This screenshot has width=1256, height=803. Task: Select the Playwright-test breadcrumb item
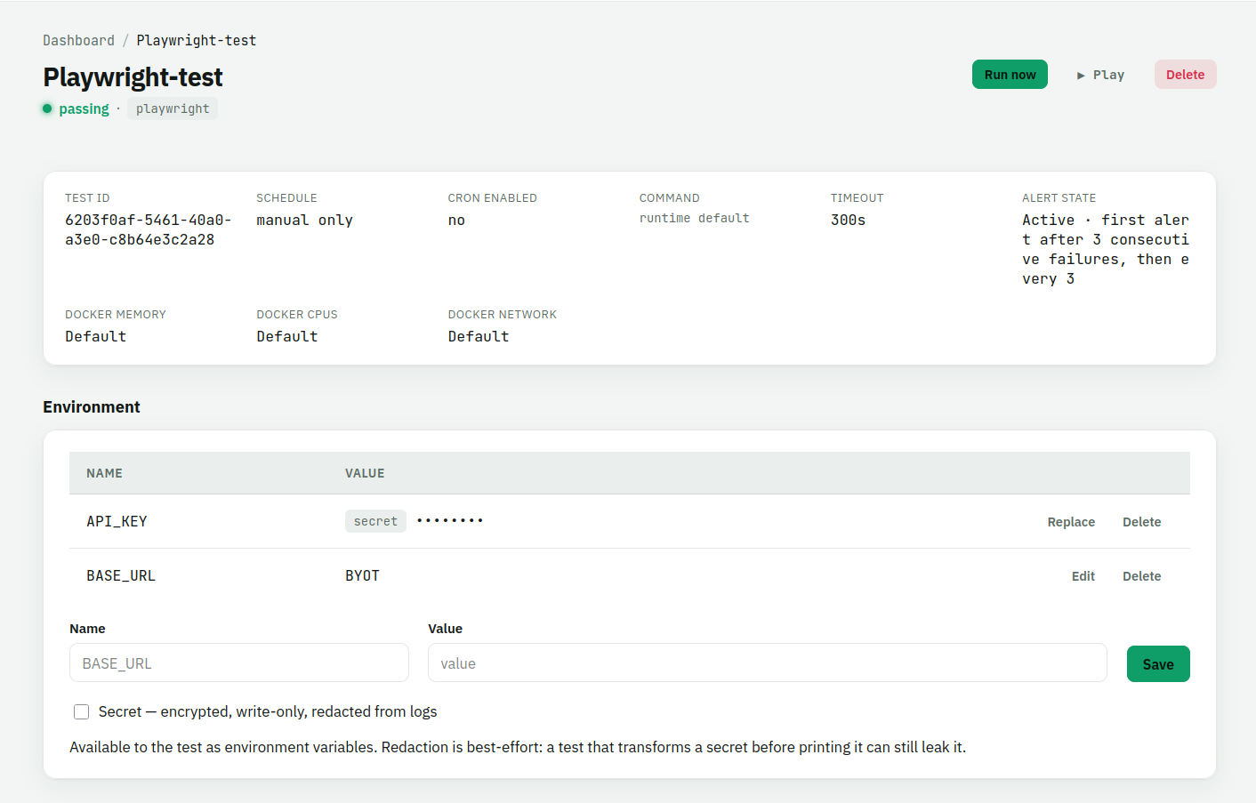coord(196,41)
